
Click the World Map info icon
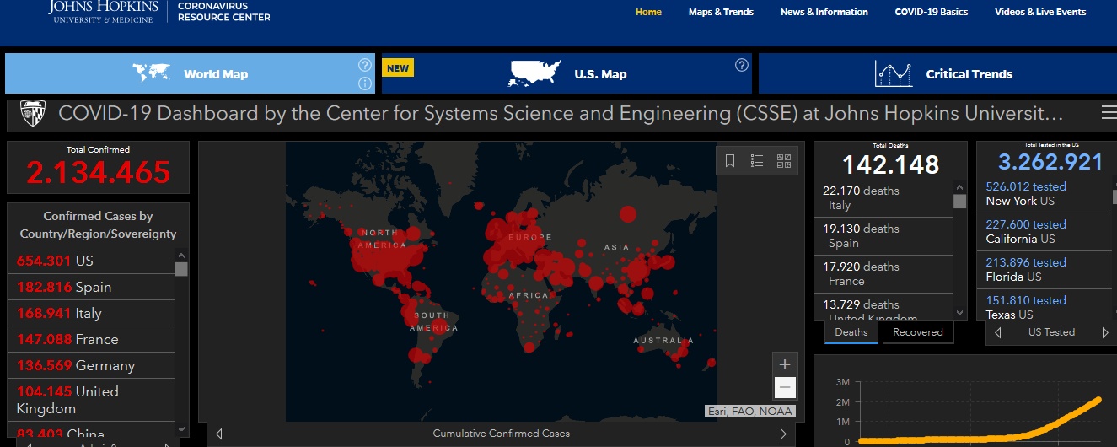coord(365,83)
